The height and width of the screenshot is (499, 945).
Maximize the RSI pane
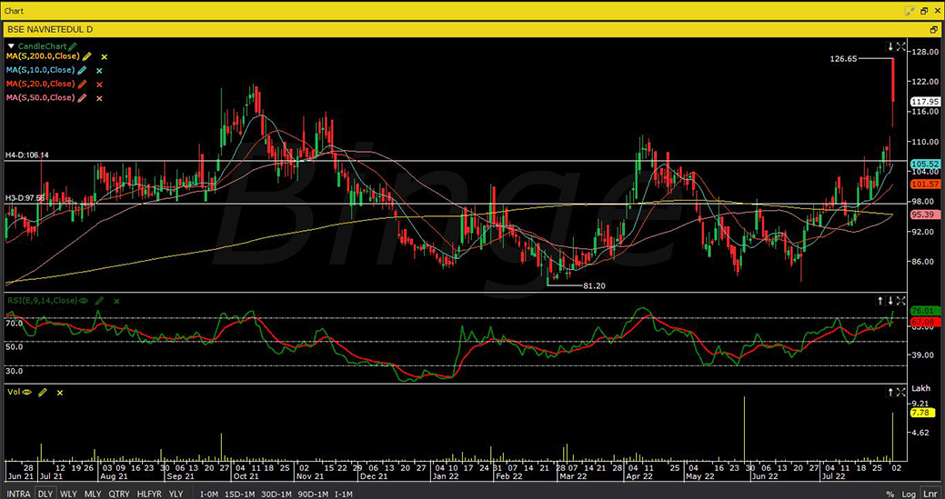900,300
